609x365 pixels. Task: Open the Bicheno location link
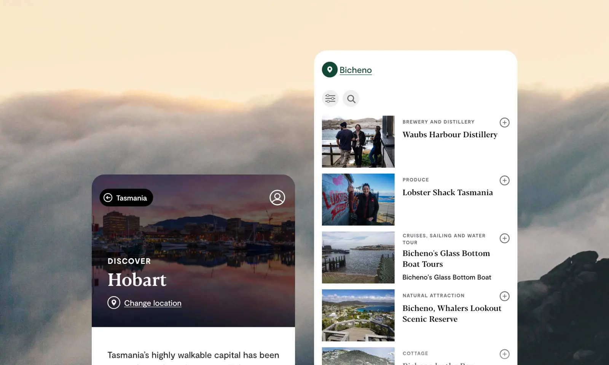356,70
